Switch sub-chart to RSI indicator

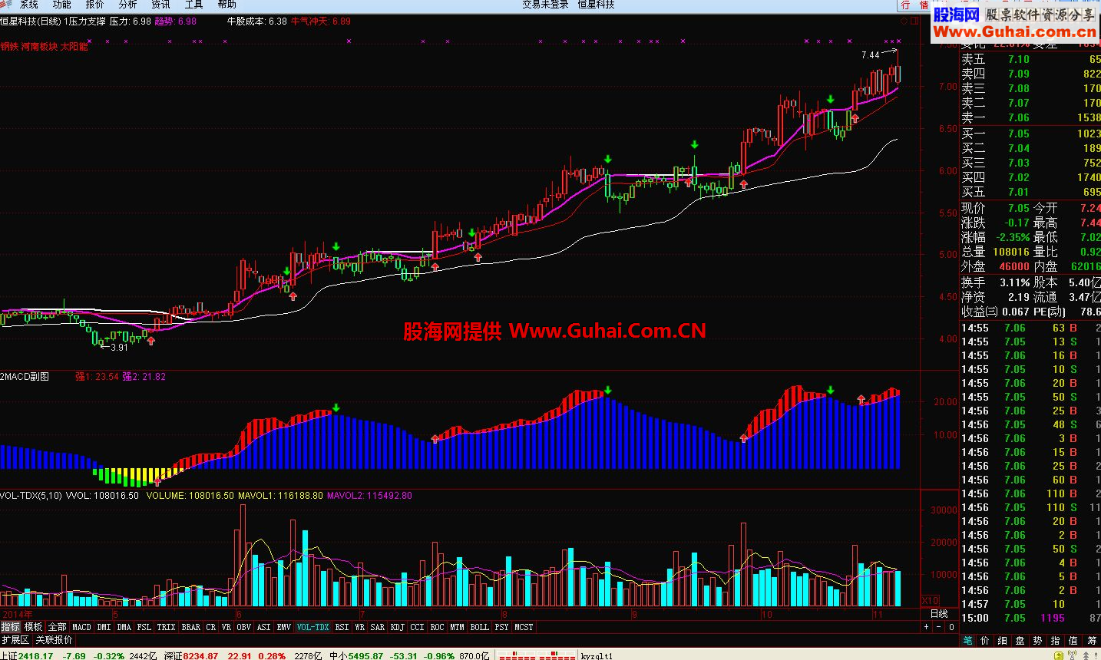(342, 627)
